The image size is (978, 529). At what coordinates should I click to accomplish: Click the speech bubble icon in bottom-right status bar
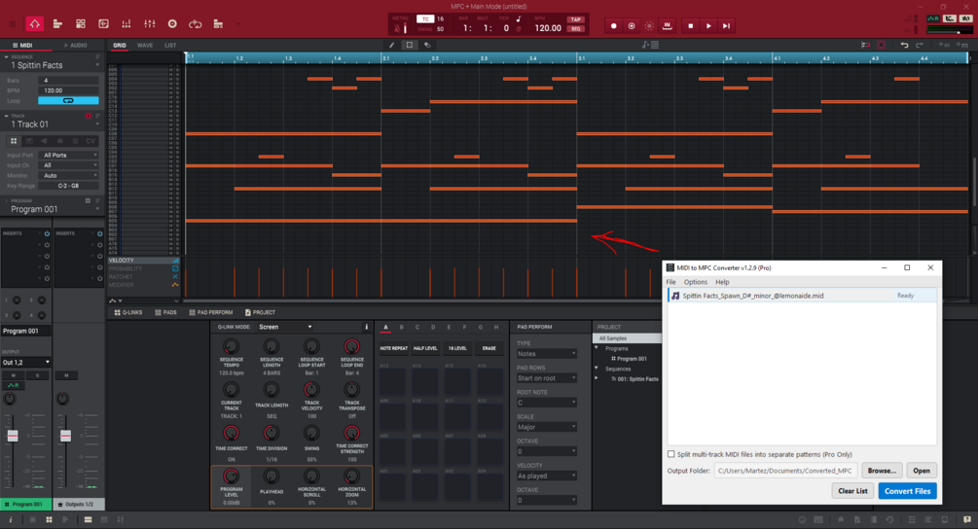coord(966,519)
